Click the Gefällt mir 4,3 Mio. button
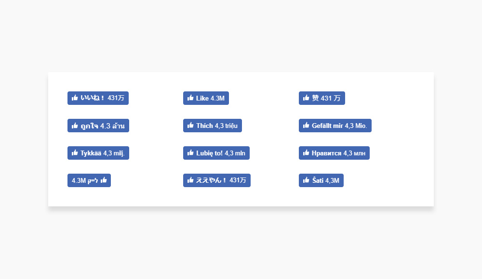This screenshot has width=482, height=279. 335,126
